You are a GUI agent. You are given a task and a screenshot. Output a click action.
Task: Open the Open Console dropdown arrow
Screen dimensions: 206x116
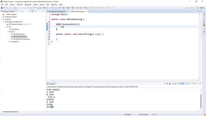(x=195, y=83)
